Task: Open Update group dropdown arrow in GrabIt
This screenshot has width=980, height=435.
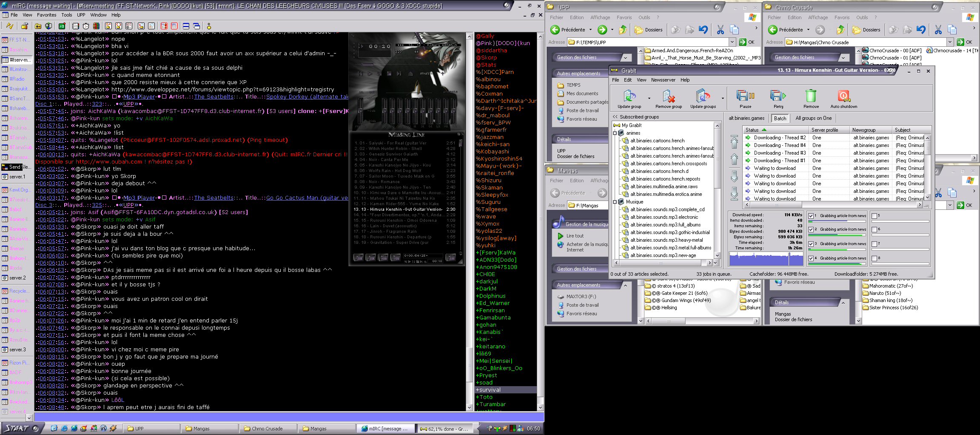Action: tap(649, 98)
